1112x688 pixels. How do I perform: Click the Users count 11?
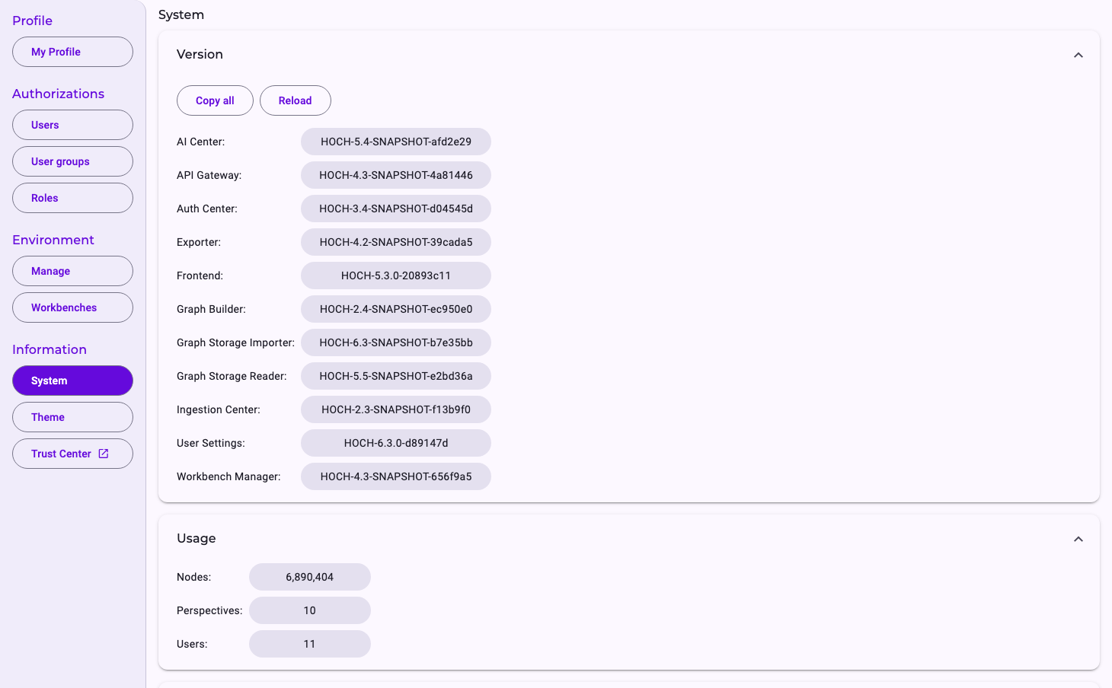[310, 644]
